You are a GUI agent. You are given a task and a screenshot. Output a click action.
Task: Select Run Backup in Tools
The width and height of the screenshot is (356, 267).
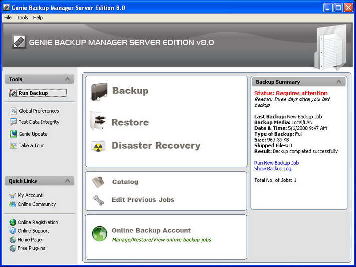[x=38, y=93]
